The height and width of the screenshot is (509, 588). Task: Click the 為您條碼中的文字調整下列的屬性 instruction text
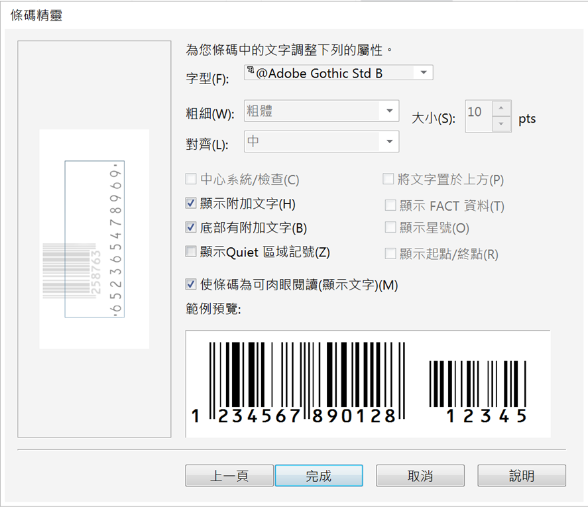[x=289, y=50]
